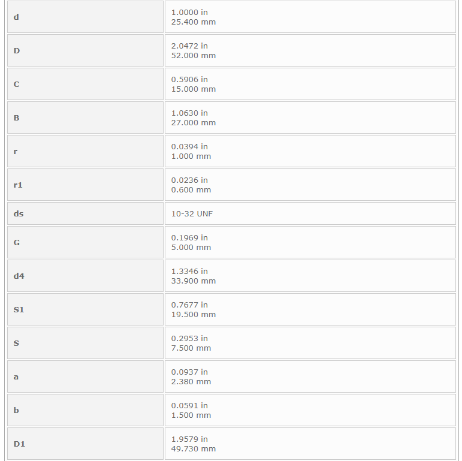Screen dimensions: 462x461
Task: Select the 33.900 mm value cell
Action: [x=310, y=276]
